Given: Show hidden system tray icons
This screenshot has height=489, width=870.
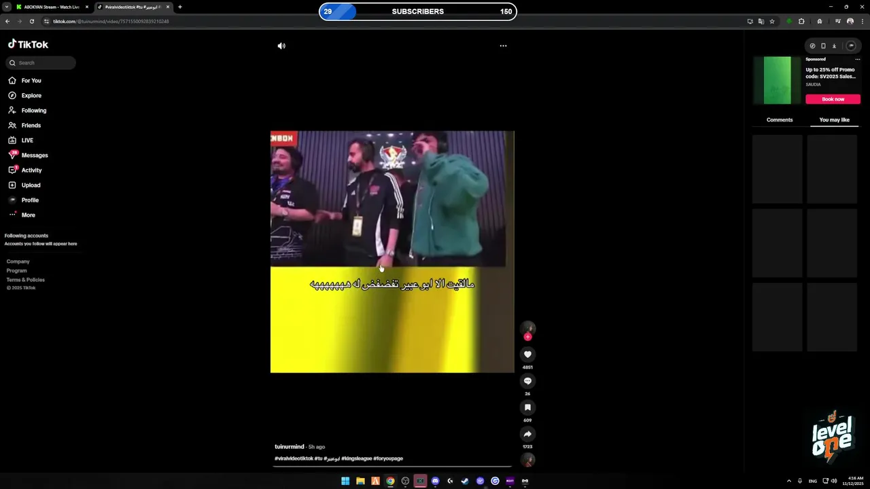Looking at the screenshot, I should click(x=789, y=481).
